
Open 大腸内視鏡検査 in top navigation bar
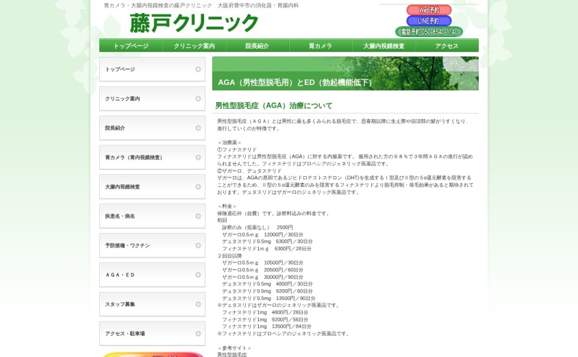384,46
